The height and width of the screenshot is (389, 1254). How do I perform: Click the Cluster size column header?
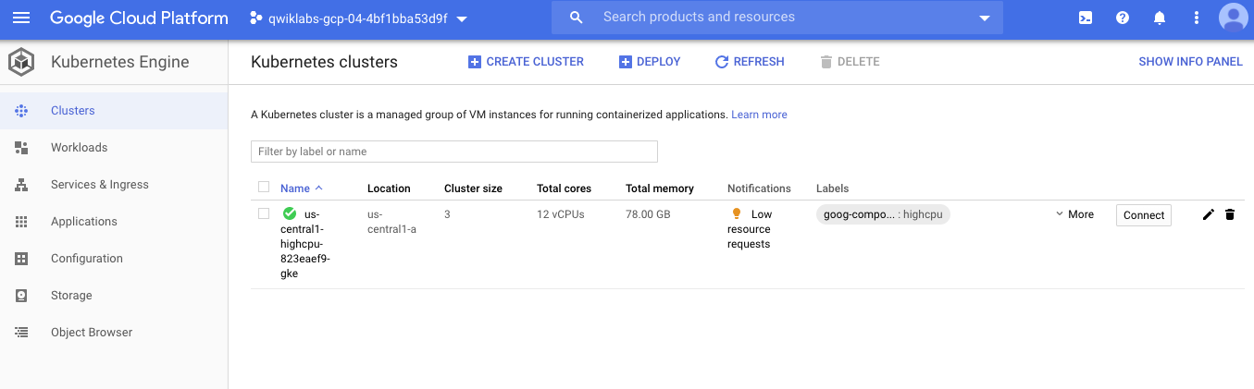[x=473, y=188]
